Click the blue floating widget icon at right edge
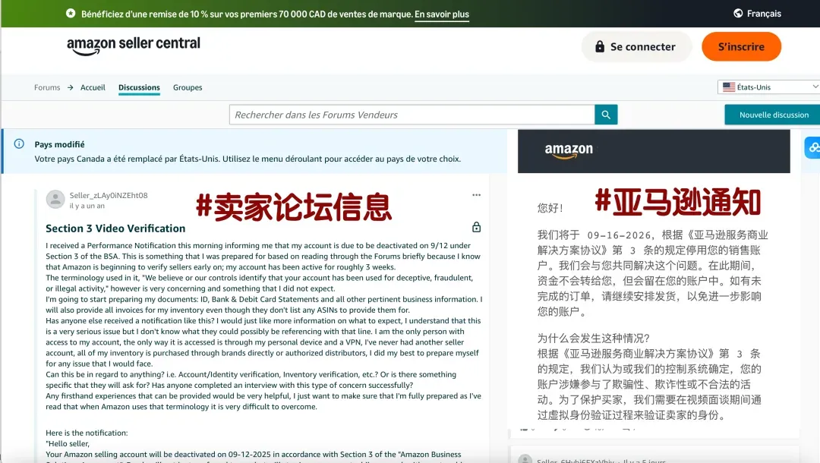The image size is (820, 463). point(812,148)
